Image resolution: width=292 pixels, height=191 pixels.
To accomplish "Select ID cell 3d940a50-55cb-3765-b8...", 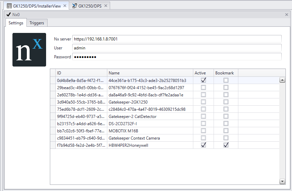I will pyautogui.click(x=81, y=102).
